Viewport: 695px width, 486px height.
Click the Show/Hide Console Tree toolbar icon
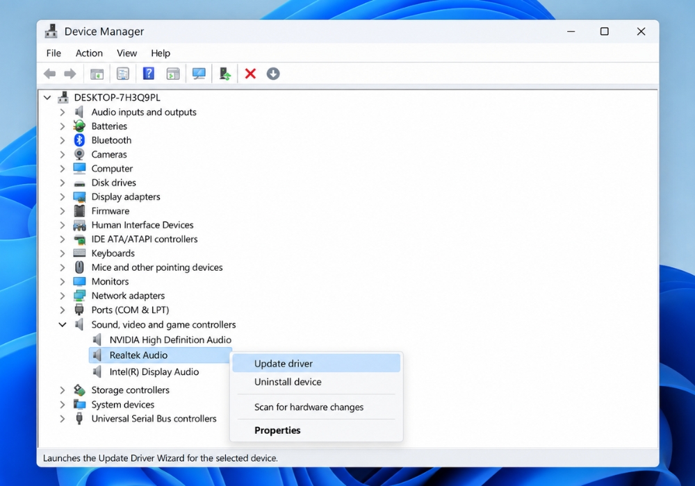coord(97,74)
